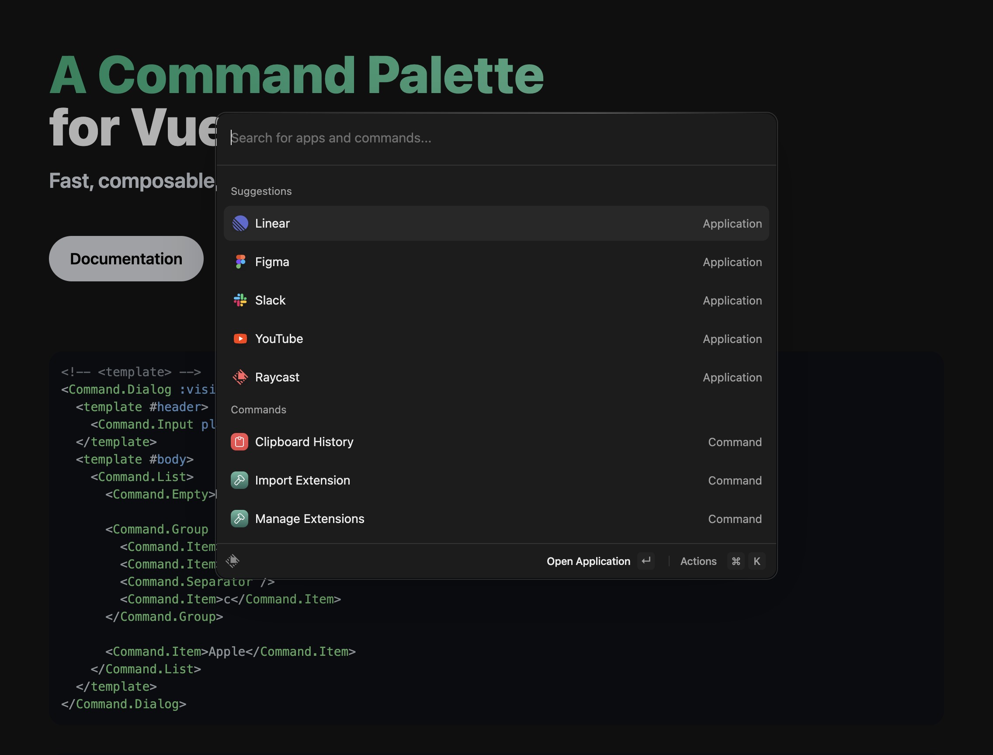The image size is (993, 755).
Task: Click the Clipboard History red icon
Action: click(239, 442)
